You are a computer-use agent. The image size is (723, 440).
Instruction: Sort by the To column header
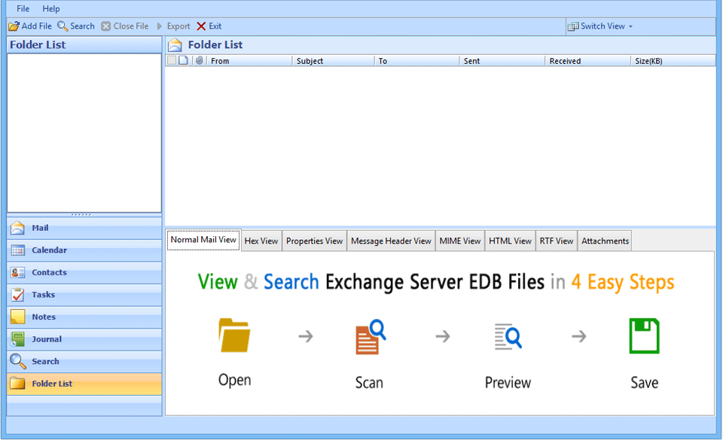[416, 61]
